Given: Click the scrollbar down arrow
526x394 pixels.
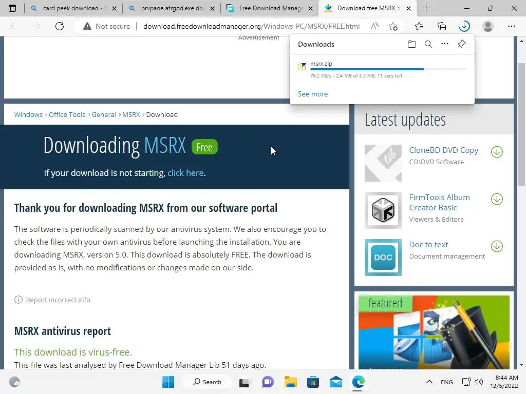Looking at the screenshot, I should coord(521,365).
